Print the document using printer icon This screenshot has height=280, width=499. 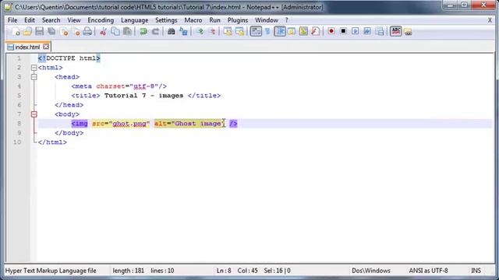point(87,31)
